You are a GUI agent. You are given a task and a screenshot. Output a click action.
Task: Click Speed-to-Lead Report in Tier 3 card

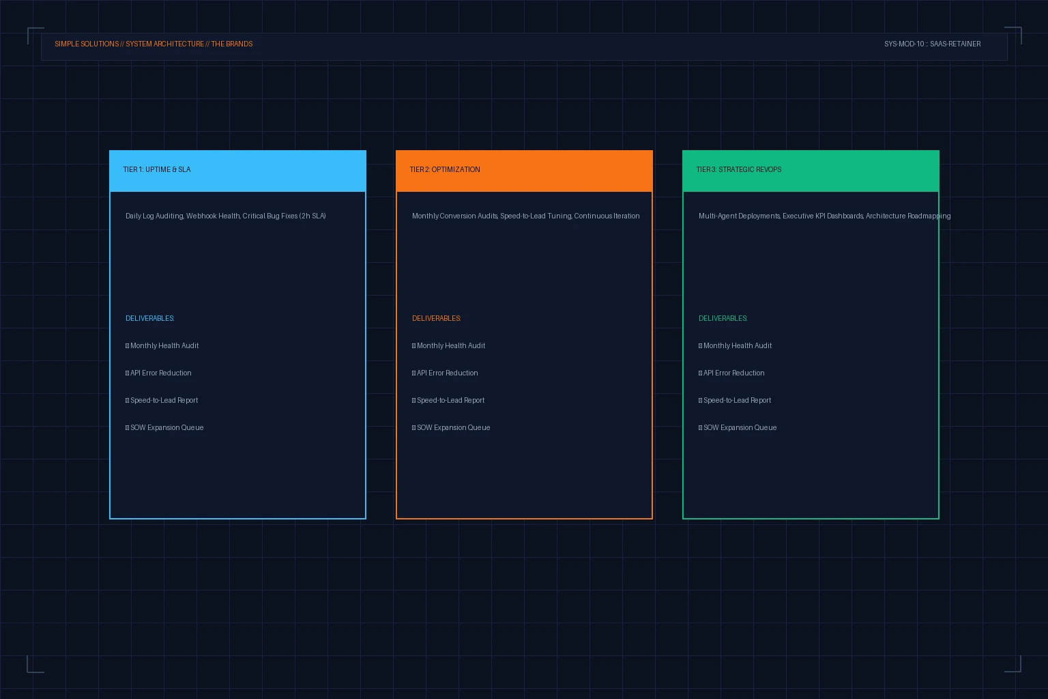(x=735, y=400)
